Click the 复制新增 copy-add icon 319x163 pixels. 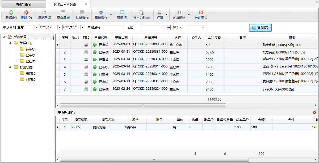tap(44, 13)
